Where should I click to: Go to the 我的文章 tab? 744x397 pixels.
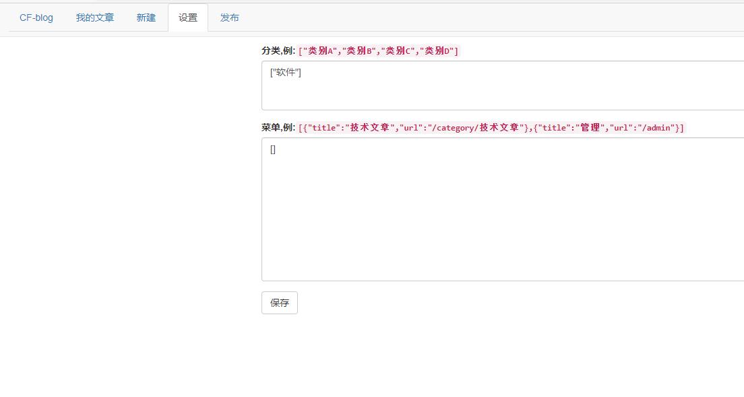95,17
